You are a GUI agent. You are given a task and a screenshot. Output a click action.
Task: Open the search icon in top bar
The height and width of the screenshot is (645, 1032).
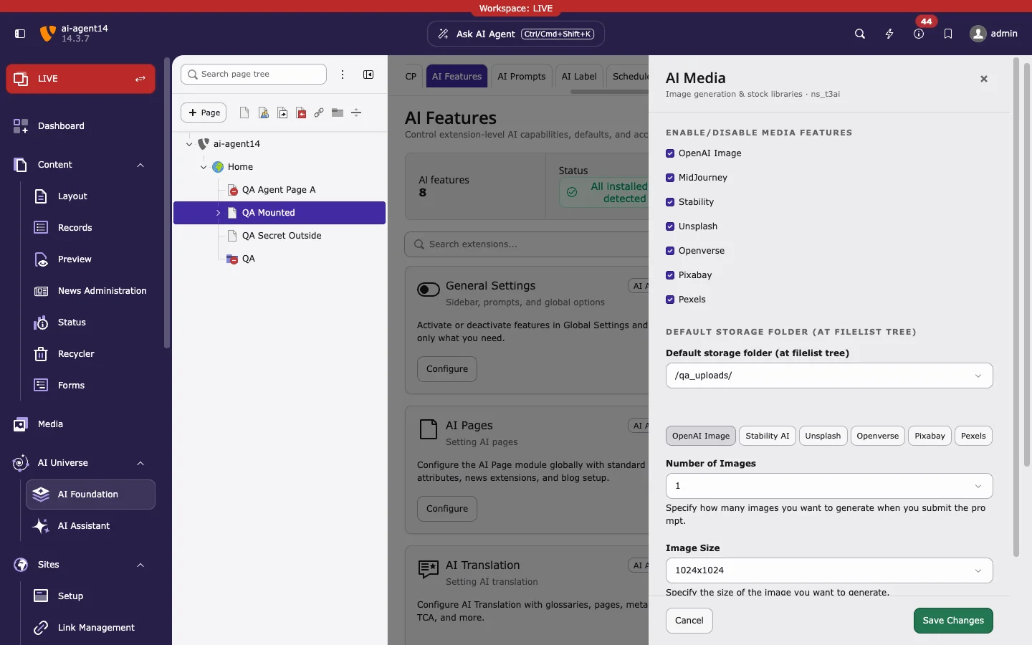860,34
